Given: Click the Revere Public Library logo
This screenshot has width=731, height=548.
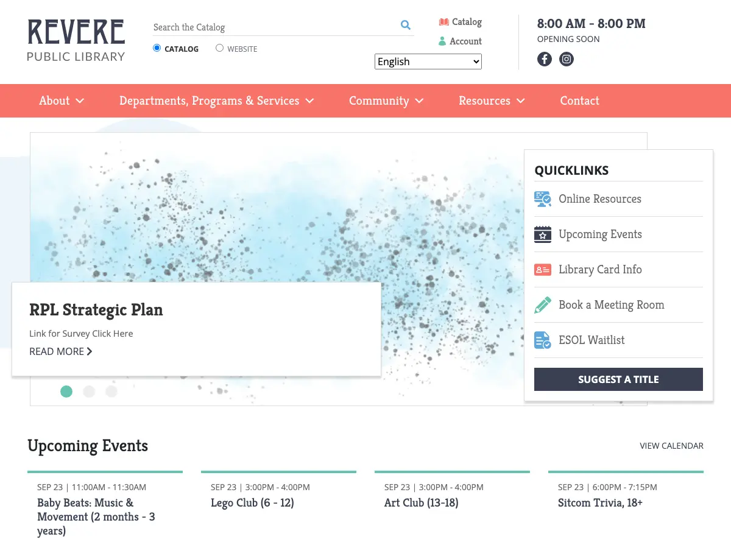Looking at the screenshot, I should click(76, 40).
